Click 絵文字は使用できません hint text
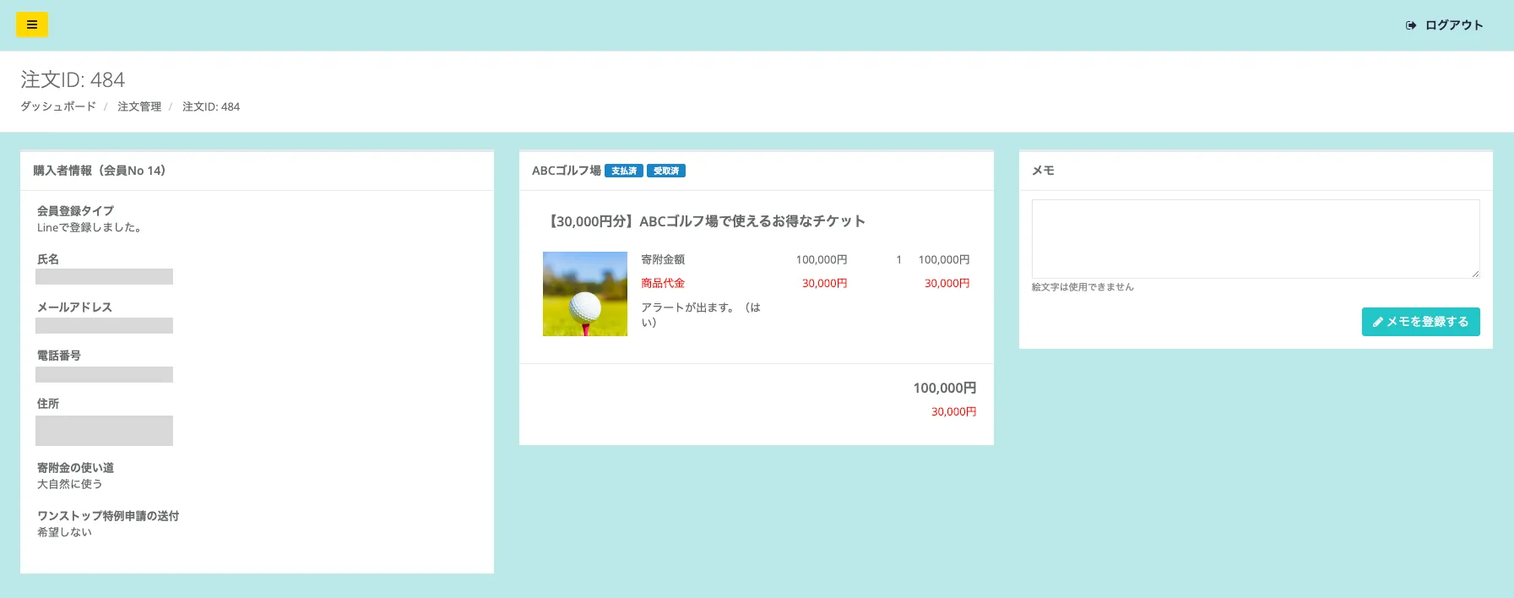The width and height of the screenshot is (1514, 598). (1083, 287)
